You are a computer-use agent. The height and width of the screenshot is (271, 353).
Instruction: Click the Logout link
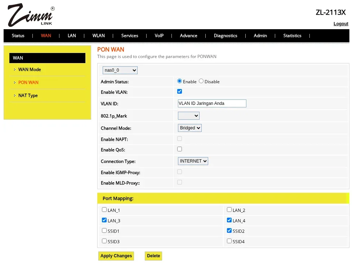341,24
